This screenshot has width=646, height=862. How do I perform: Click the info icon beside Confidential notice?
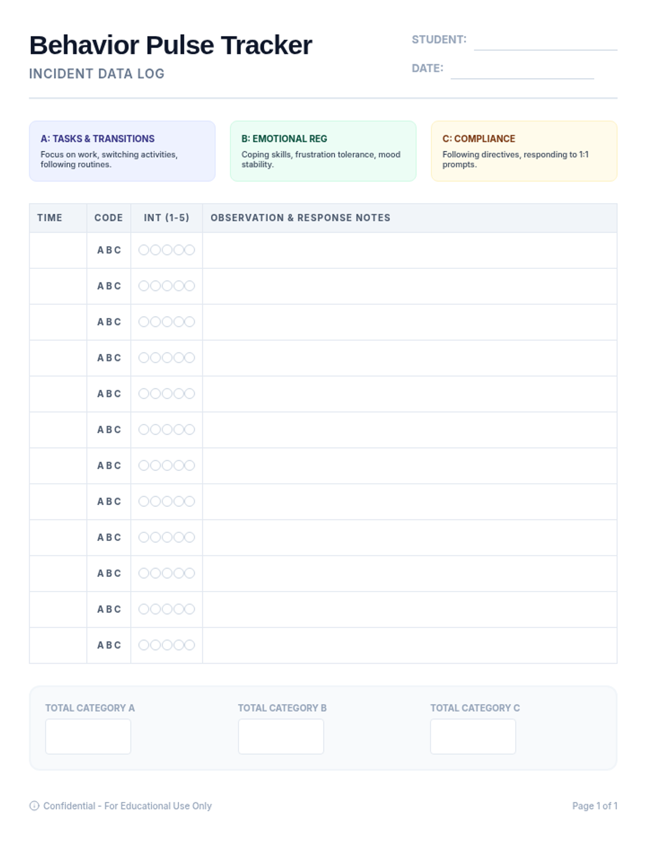tap(34, 805)
